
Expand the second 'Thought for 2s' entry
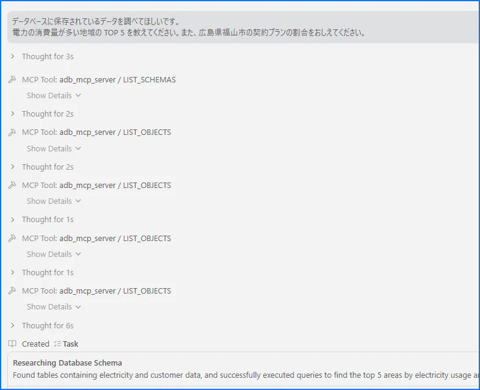pyautogui.click(x=42, y=167)
